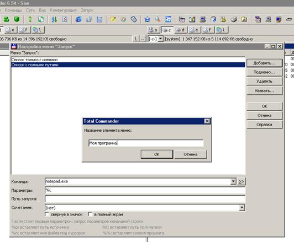Expand the [-c-] drive selection dropdown
Screen dimensions: 294x242
click(160, 39)
